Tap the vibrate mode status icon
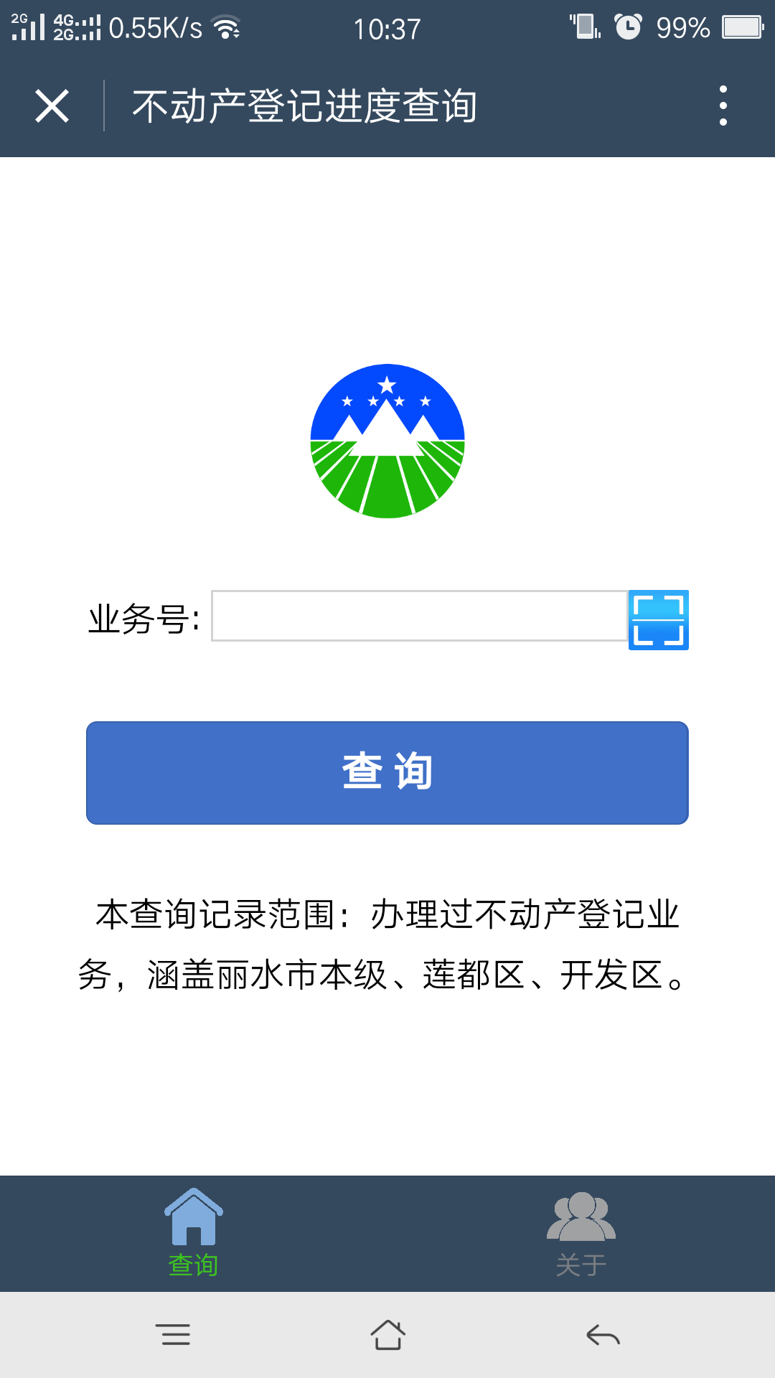Image resolution: width=775 pixels, height=1378 pixels. pyautogui.click(x=585, y=27)
